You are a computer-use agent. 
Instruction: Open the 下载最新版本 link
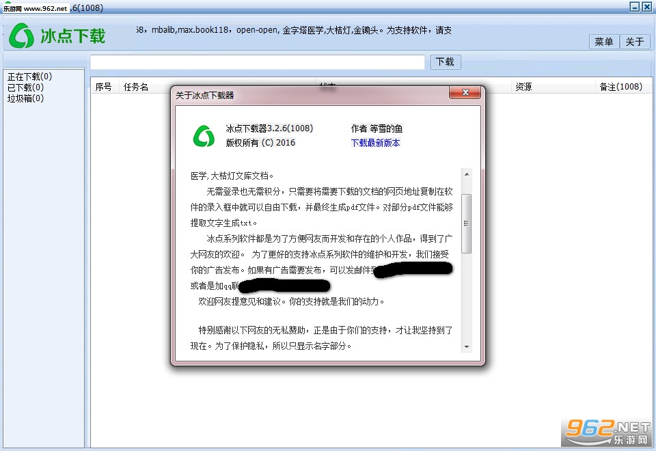pos(375,143)
